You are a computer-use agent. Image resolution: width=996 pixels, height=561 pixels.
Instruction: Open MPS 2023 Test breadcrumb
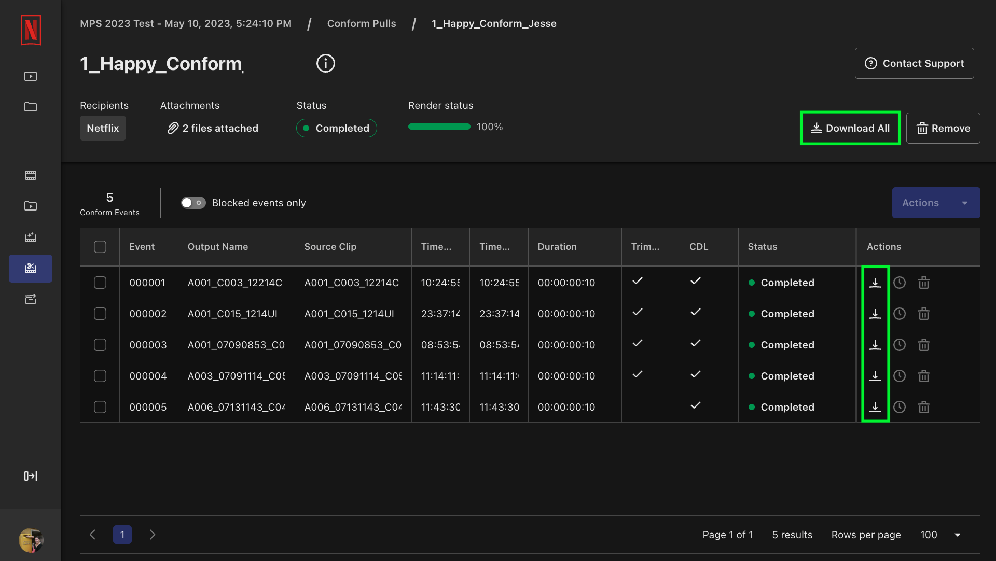pyautogui.click(x=186, y=23)
